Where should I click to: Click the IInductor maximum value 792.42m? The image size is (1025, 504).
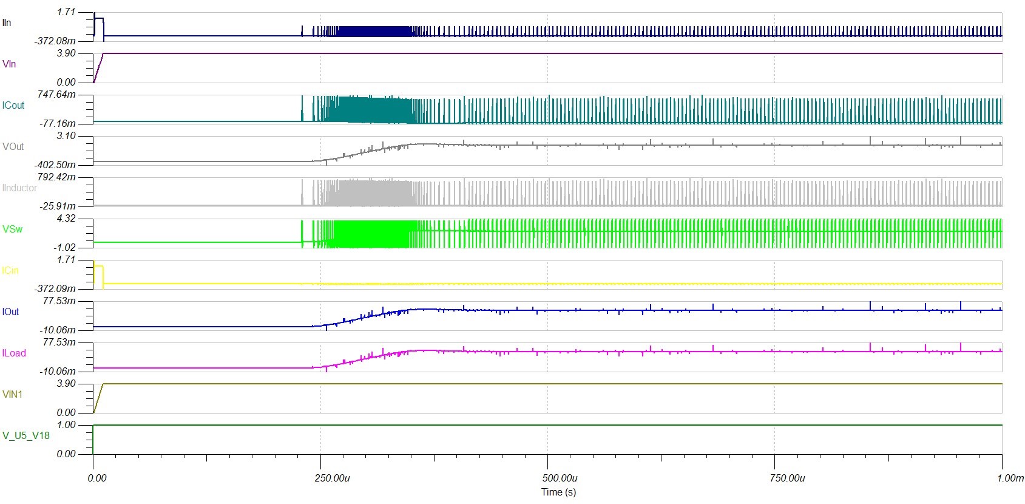[57, 177]
